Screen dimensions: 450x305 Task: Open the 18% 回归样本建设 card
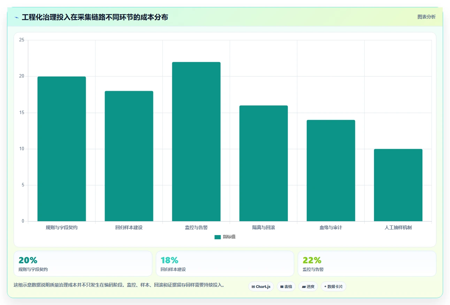(x=225, y=264)
